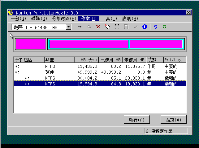Click the bracket-corners format partition icon
Viewport: 199px width, 148px height.
117,27
